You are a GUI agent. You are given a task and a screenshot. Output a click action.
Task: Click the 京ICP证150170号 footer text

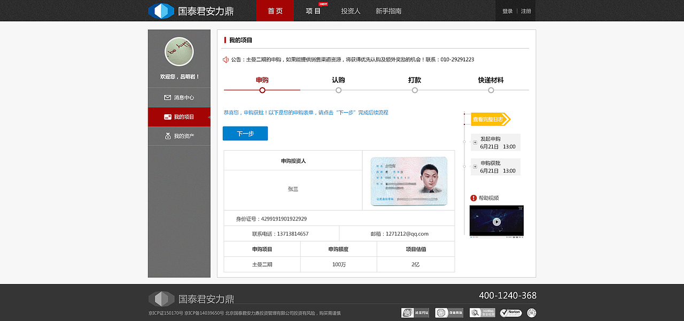pyautogui.click(x=166, y=314)
